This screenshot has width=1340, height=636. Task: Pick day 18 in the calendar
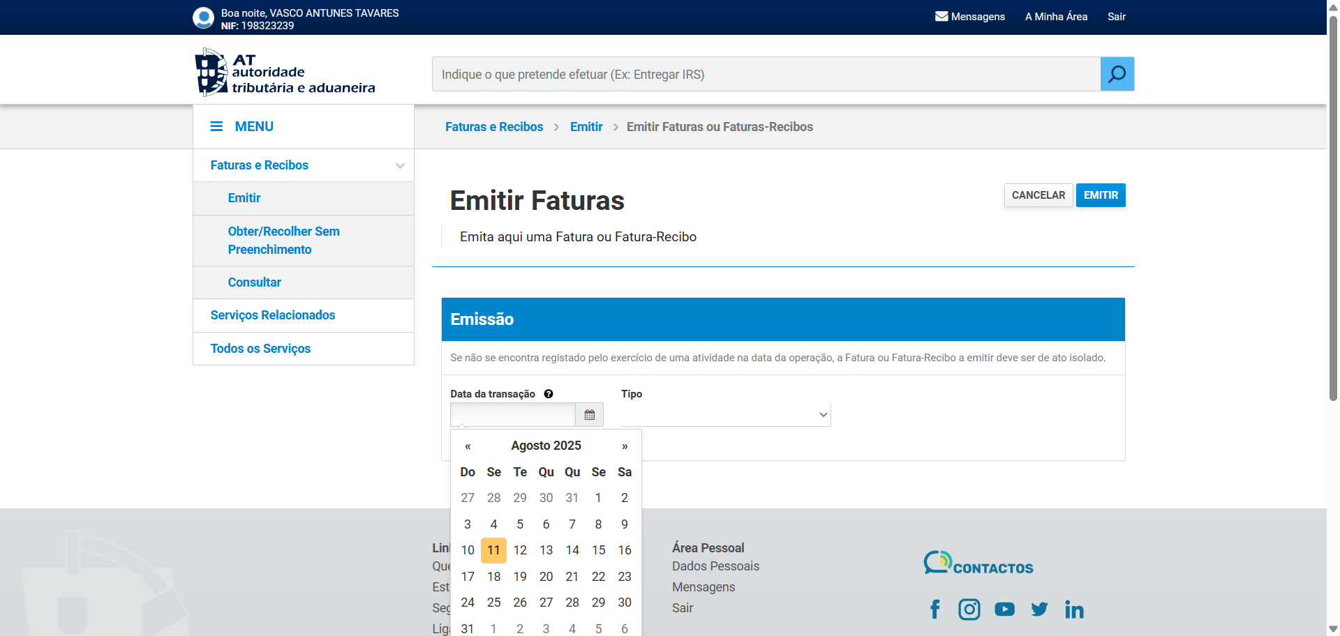(x=493, y=577)
